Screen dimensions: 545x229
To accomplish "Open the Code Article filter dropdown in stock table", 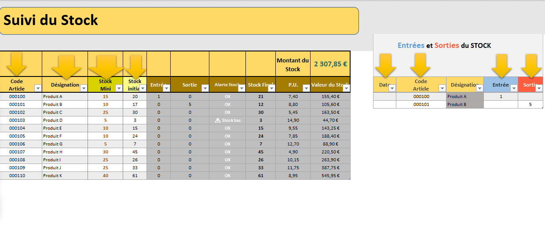I will click(x=37, y=88).
